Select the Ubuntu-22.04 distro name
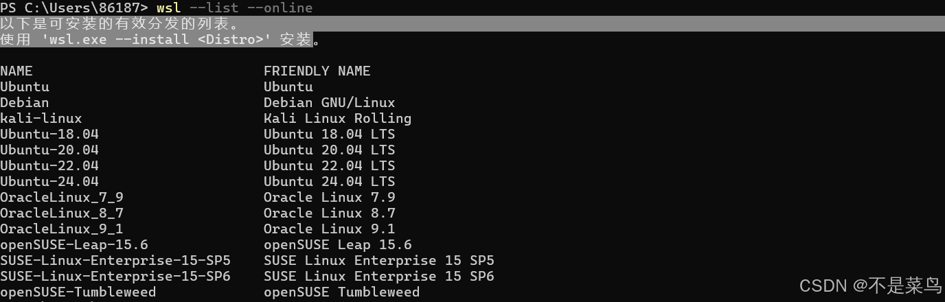The height and width of the screenshot is (302, 945). 49,165
